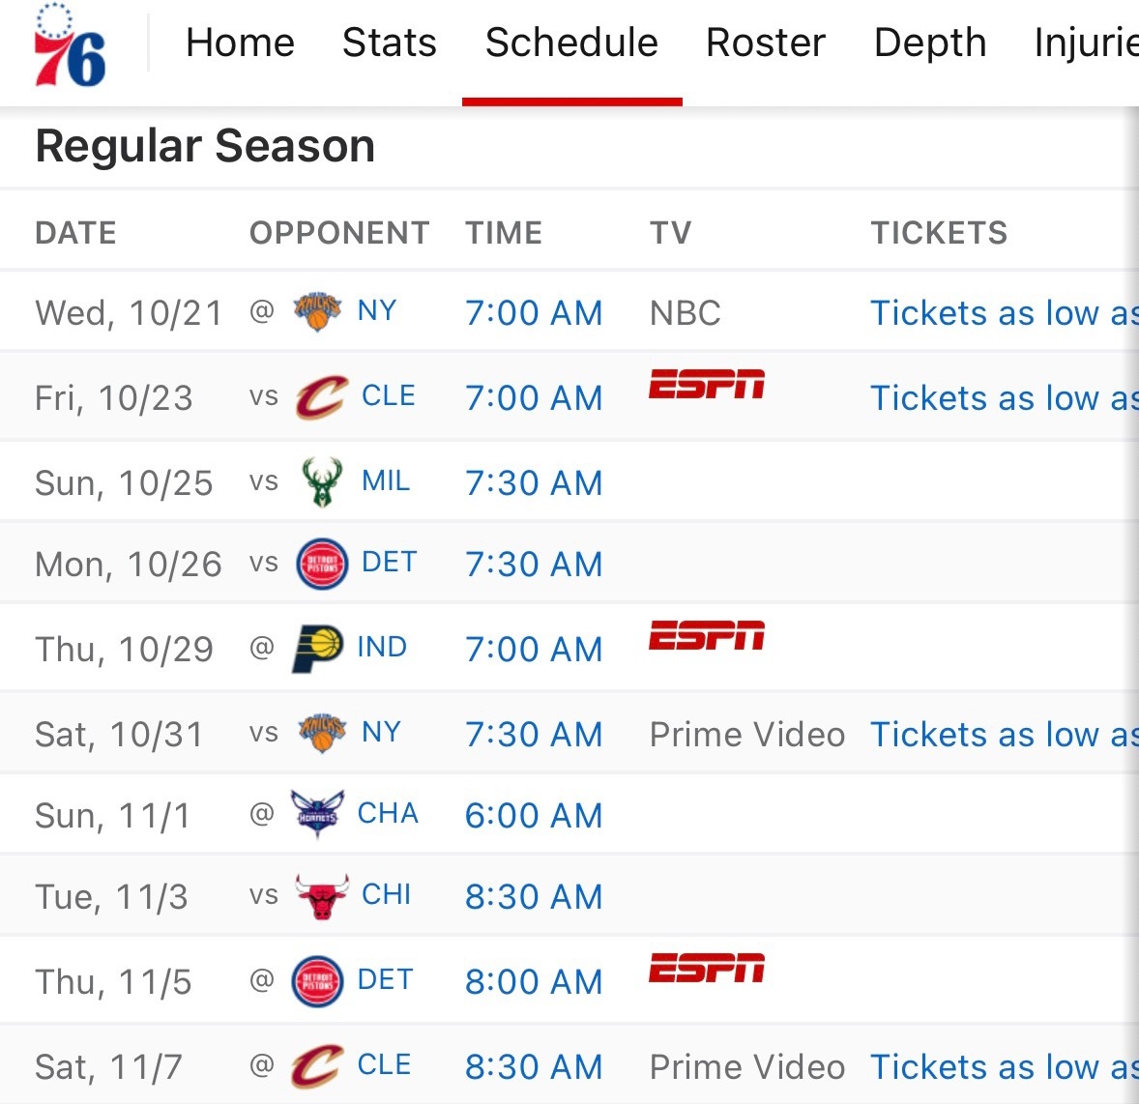Click the Knicks logo on the 10/21 row

317,311
